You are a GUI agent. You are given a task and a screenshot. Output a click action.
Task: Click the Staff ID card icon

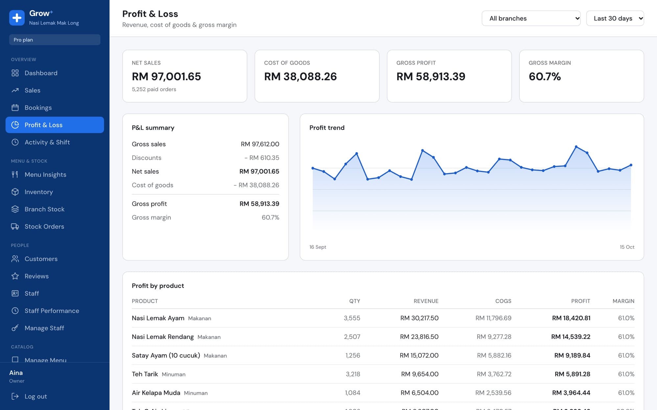tap(15, 293)
